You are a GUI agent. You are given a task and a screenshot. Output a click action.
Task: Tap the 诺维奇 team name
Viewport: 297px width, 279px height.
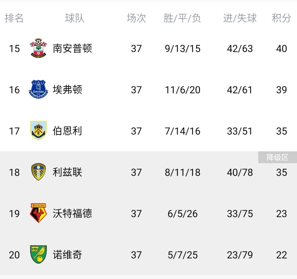pyautogui.click(x=67, y=255)
